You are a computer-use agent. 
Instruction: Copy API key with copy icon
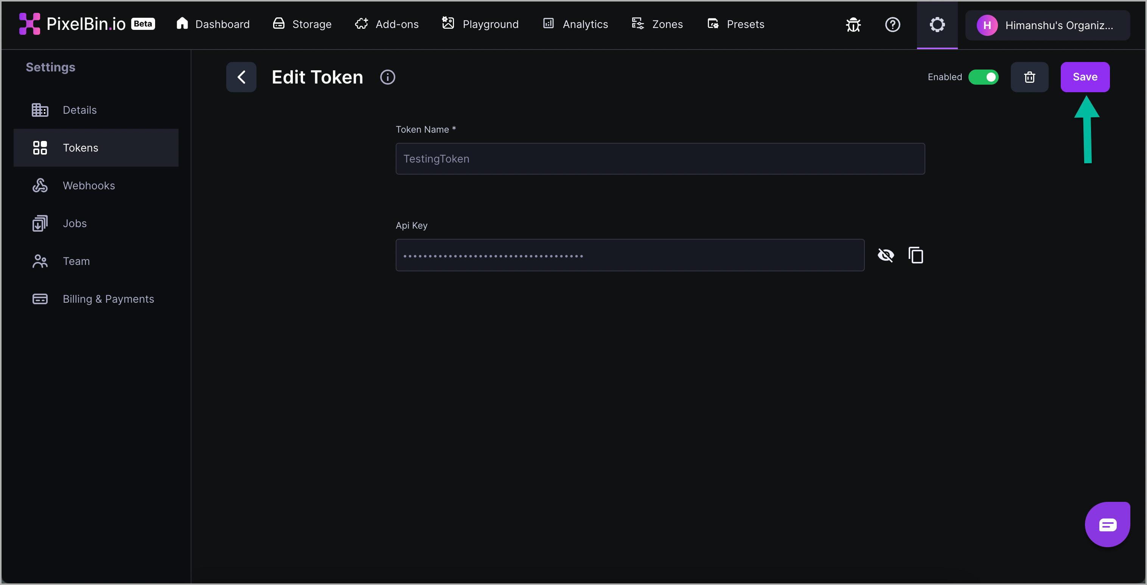pos(916,255)
